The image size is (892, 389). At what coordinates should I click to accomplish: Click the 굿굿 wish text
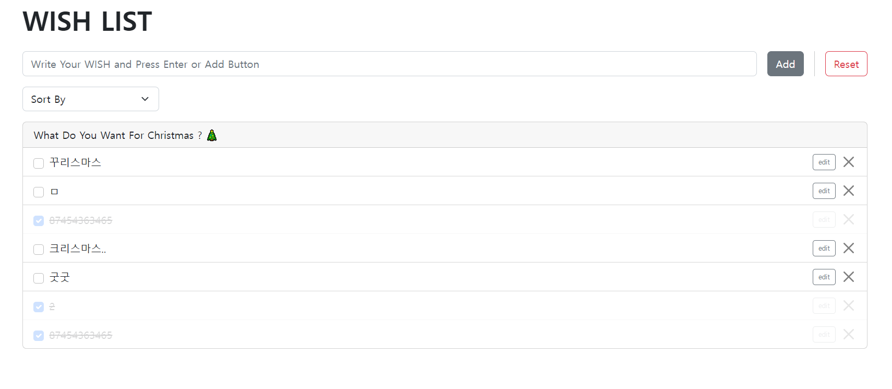[59, 277]
